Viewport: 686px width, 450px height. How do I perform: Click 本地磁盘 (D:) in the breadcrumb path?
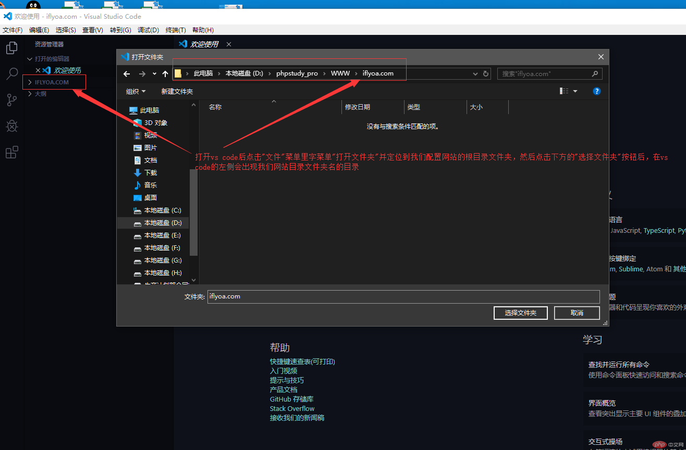(244, 74)
